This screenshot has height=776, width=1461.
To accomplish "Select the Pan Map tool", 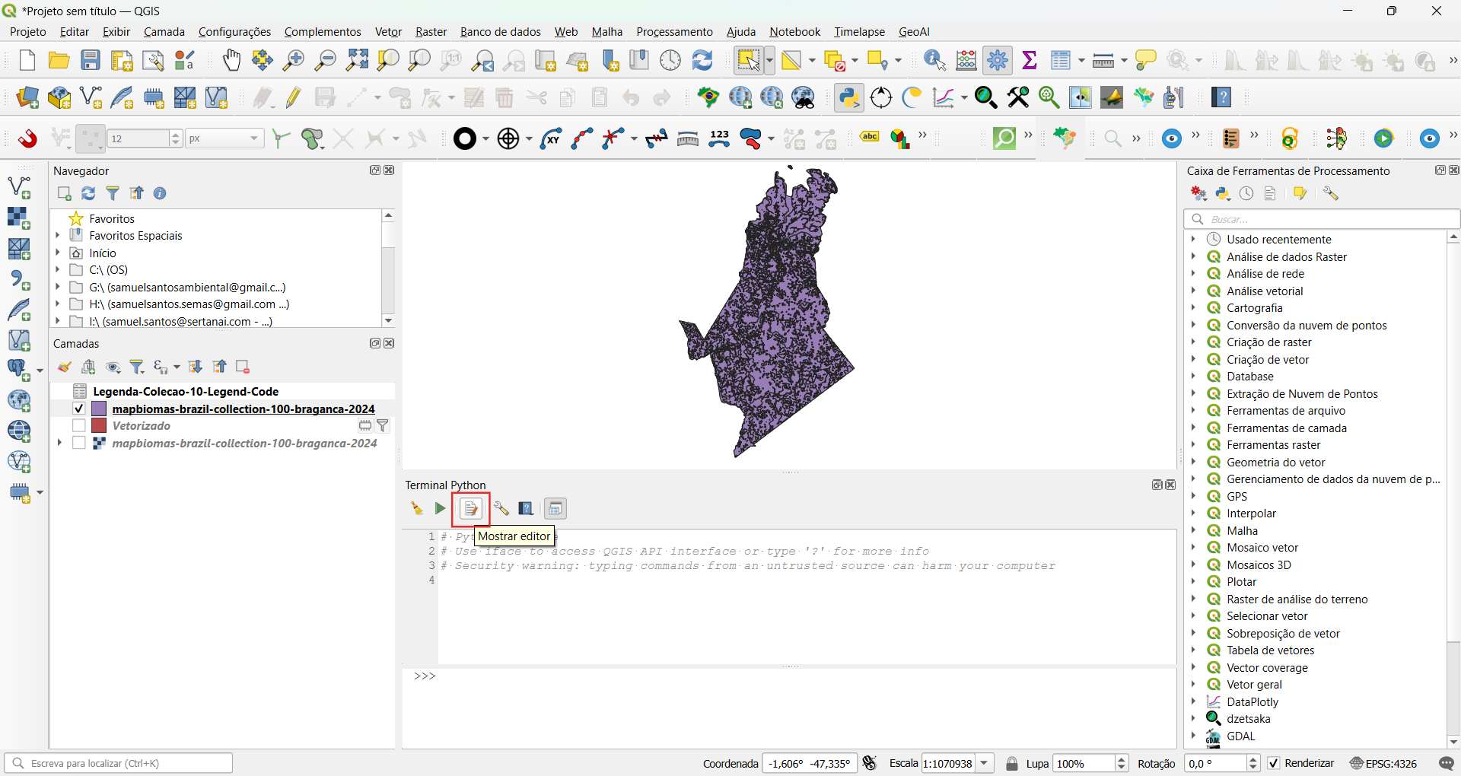I will coord(231,60).
